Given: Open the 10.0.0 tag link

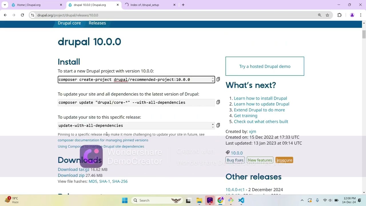Looking at the screenshot, I should [x=237, y=153].
